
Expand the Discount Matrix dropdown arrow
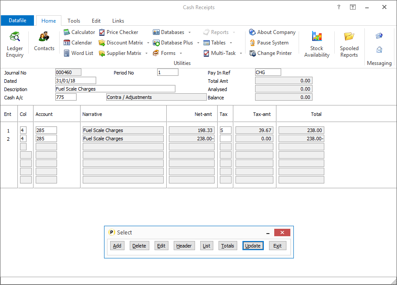(x=148, y=43)
